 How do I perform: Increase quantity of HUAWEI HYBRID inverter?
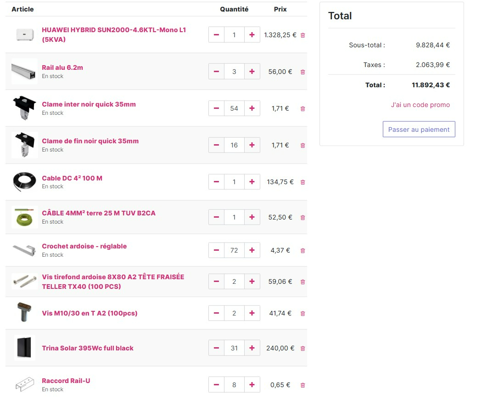coord(252,35)
